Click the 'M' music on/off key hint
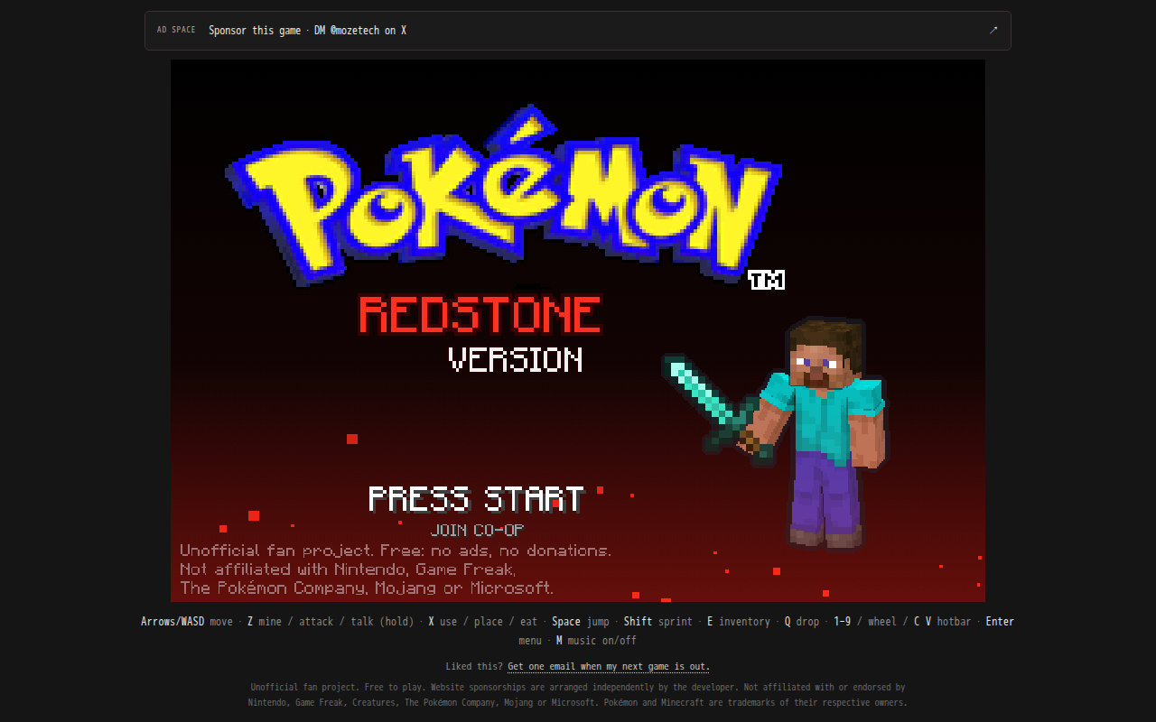 pos(559,641)
